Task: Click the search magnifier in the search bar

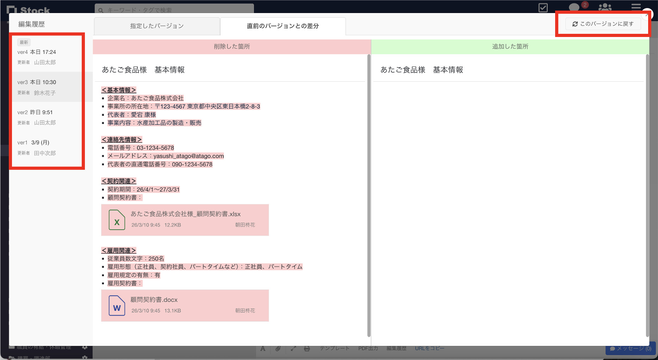Action: 101,10
